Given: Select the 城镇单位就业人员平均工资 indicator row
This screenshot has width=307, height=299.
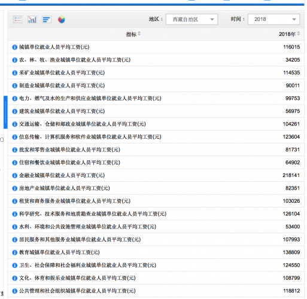Looking at the screenshot, I should [x=156, y=47].
